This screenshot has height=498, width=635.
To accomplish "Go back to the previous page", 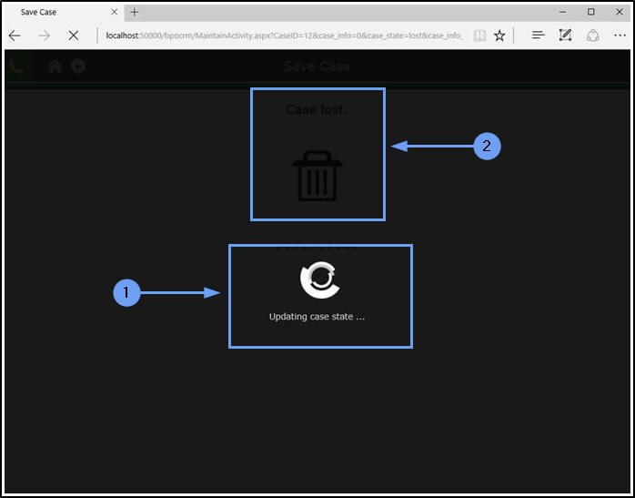I will 15,36.
